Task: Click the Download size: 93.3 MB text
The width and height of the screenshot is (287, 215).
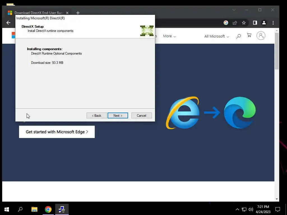Action: (x=47, y=63)
